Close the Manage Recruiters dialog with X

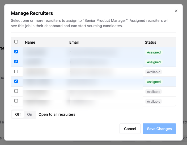pos(176,11)
